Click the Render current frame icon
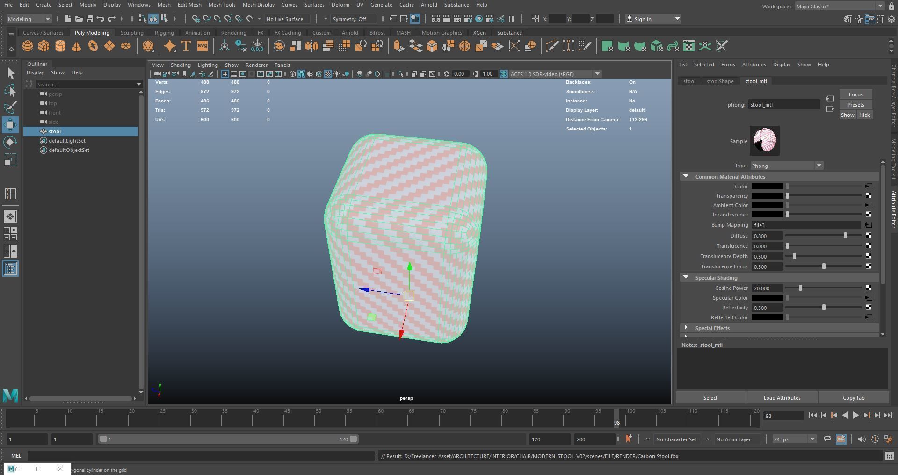898x475 pixels. 447,19
